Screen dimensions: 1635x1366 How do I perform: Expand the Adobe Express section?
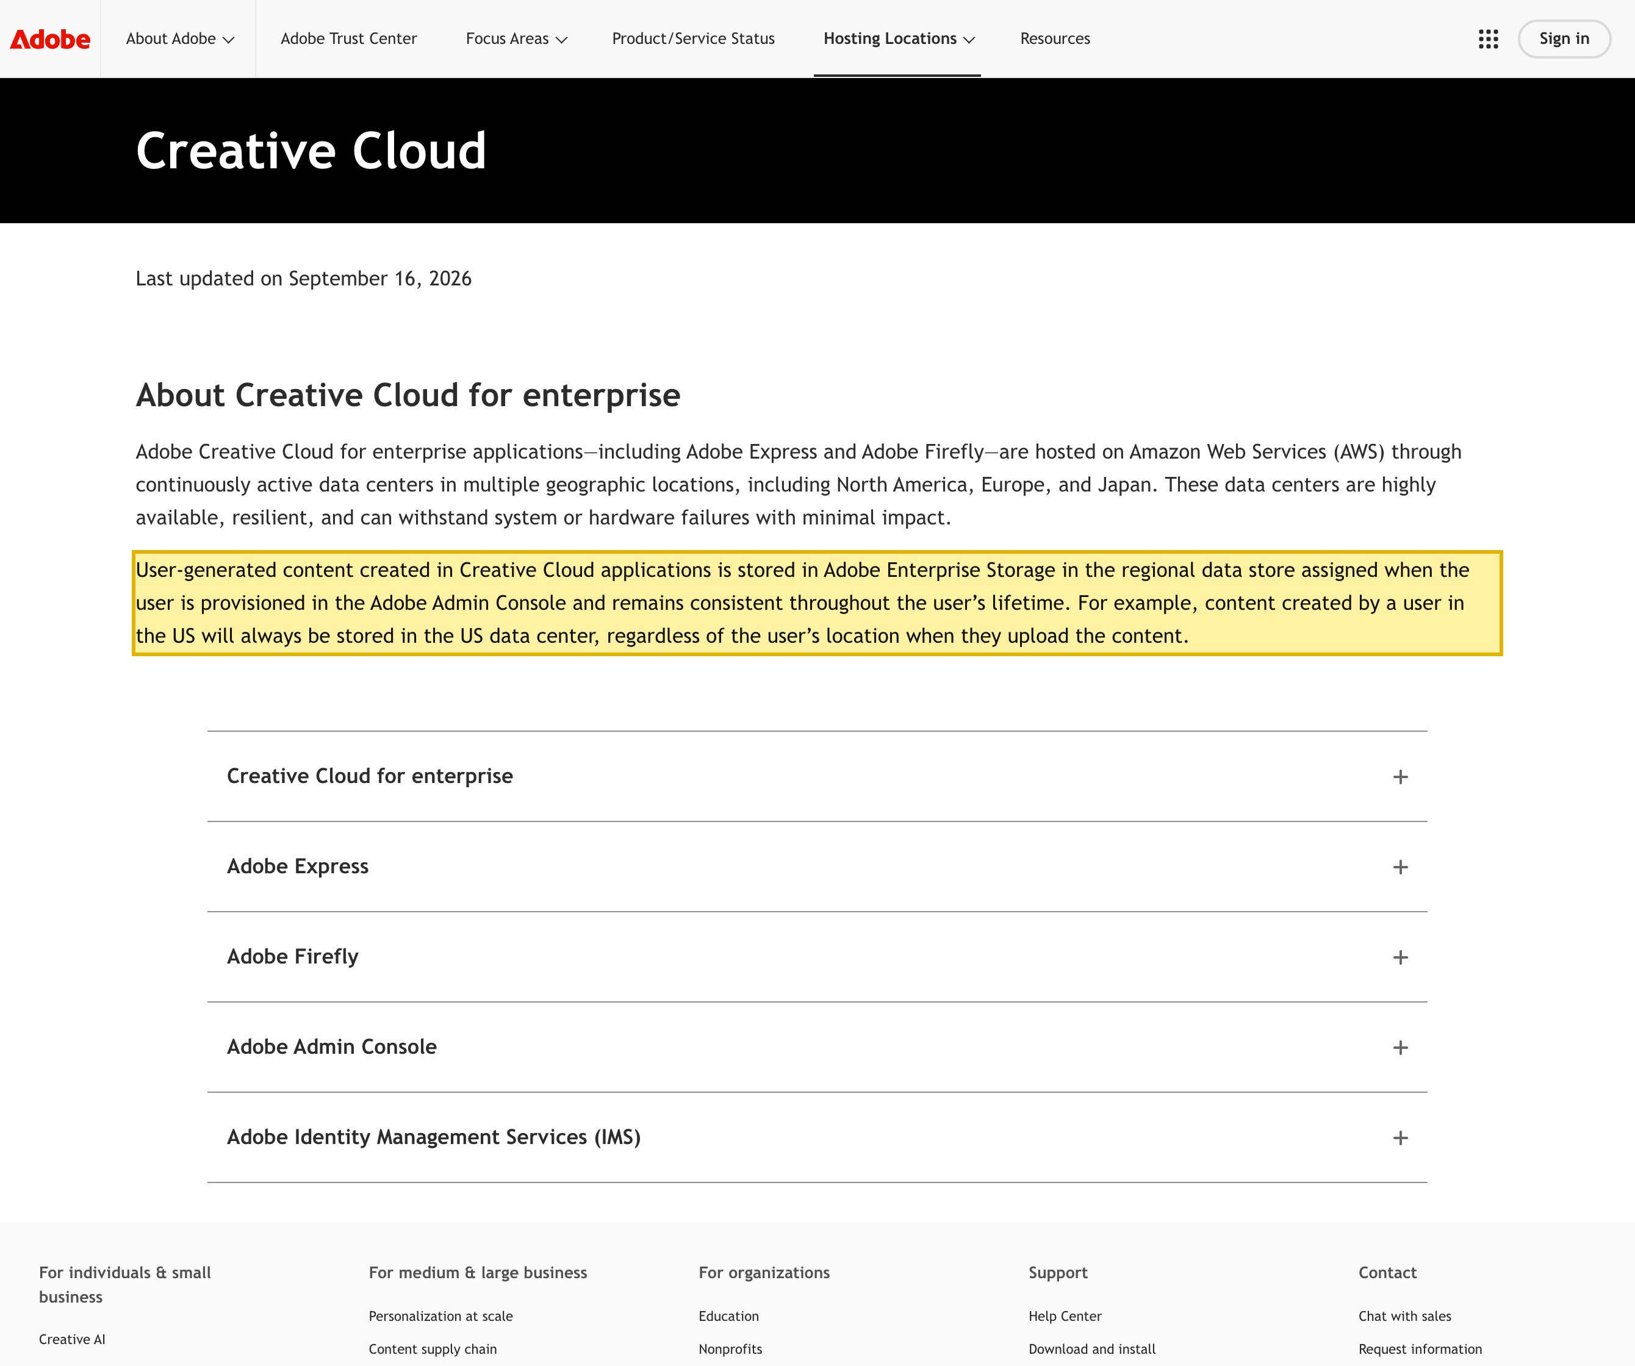(817, 867)
